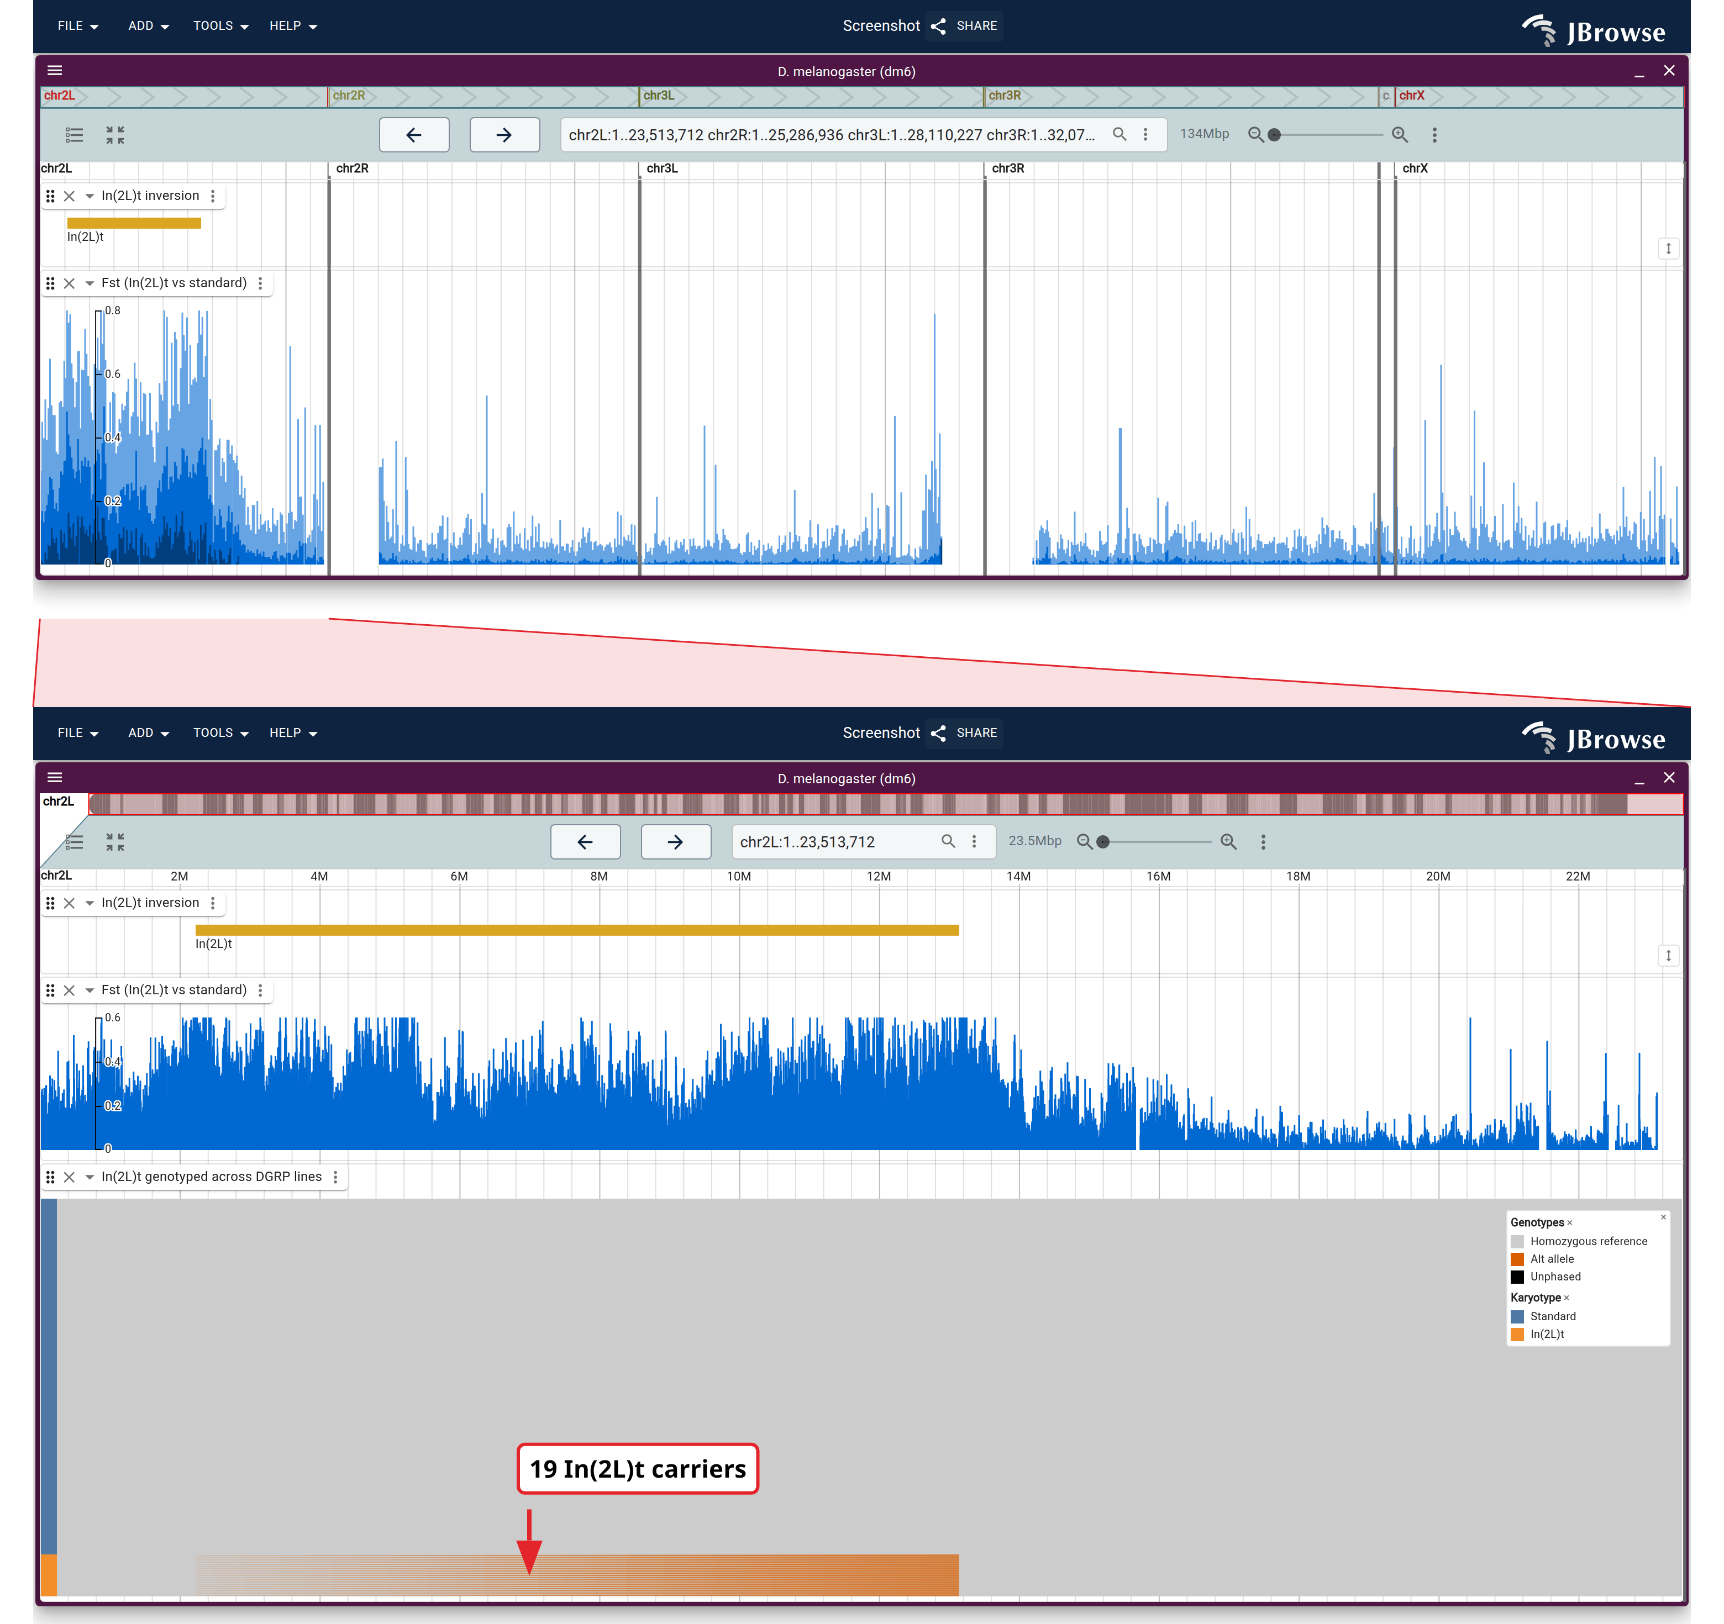The image size is (1724, 1624).
Task: Open genotyped DGRP lines track menu
Action: tap(335, 1177)
